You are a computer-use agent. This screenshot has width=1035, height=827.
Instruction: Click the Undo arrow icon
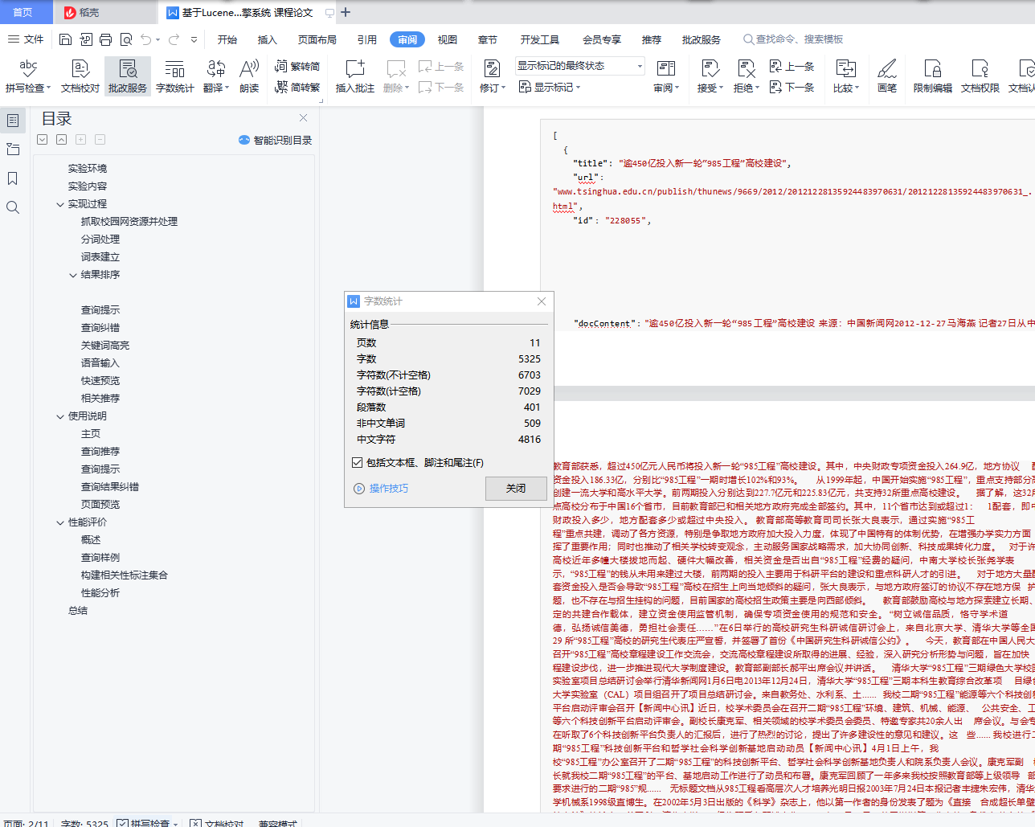[x=145, y=39]
